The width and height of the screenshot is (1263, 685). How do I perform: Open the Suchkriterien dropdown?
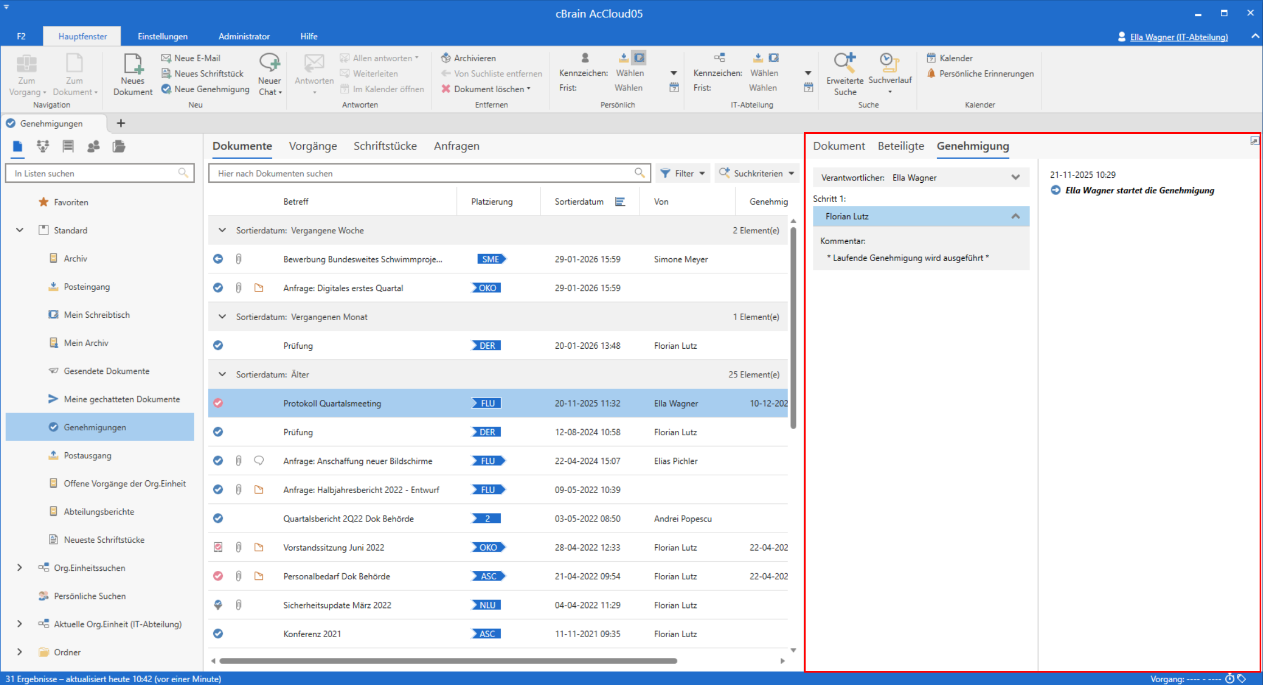tap(757, 173)
